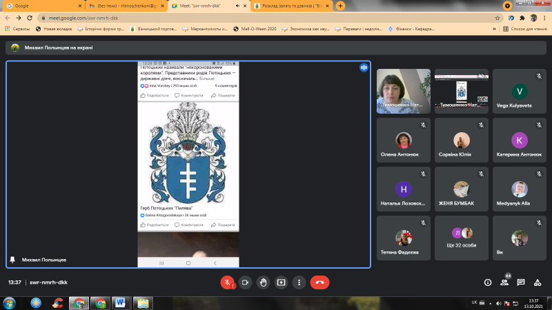Select Сорвіна Юлія participant tile

point(462,140)
